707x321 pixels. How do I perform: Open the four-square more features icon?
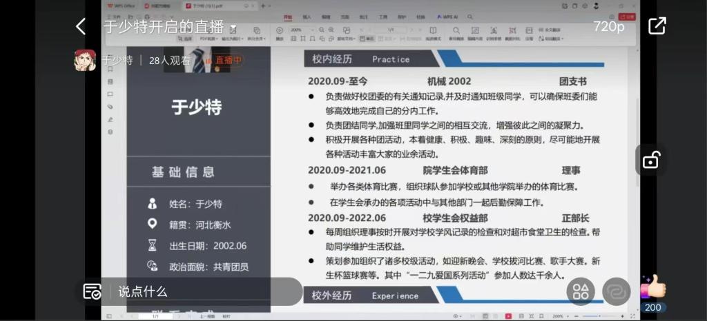(x=581, y=291)
